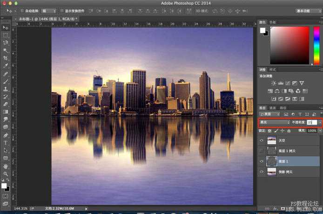This screenshot has width=323, height=214.
Task: Open the opacity slider dropdown arrow
Action: coord(320,122)
